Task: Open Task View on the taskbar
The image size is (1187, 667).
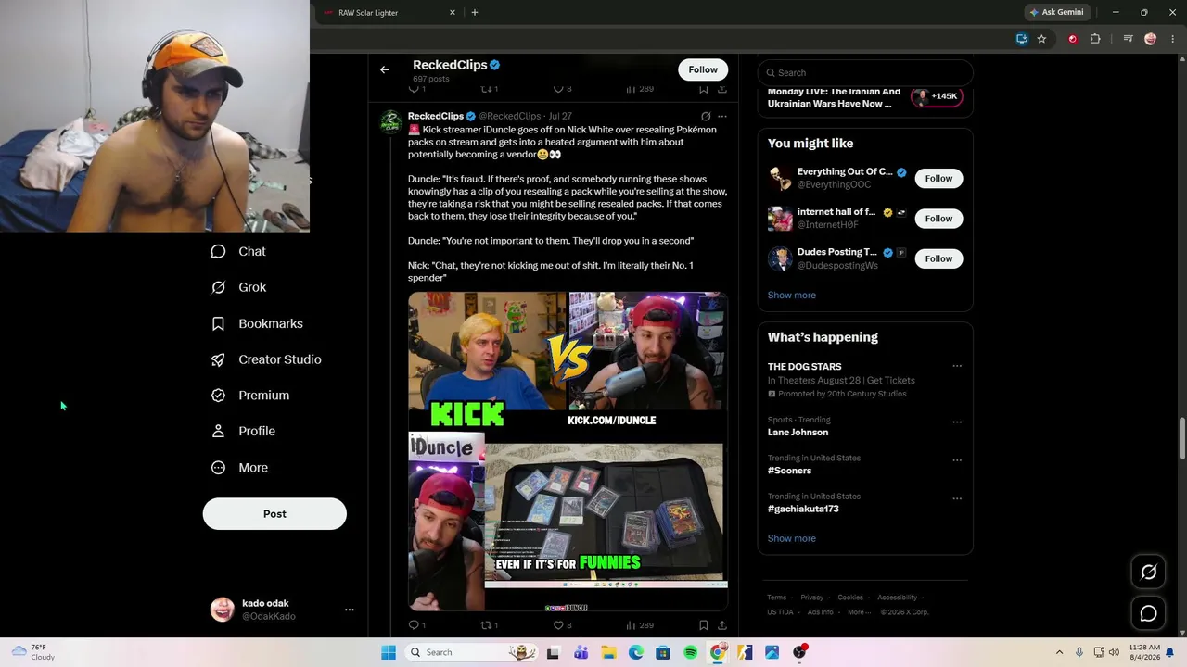Action: click(553, 653)
